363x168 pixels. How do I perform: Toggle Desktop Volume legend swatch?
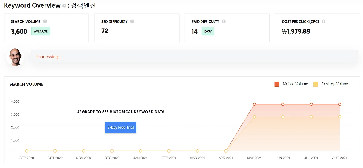pos(316,84)
